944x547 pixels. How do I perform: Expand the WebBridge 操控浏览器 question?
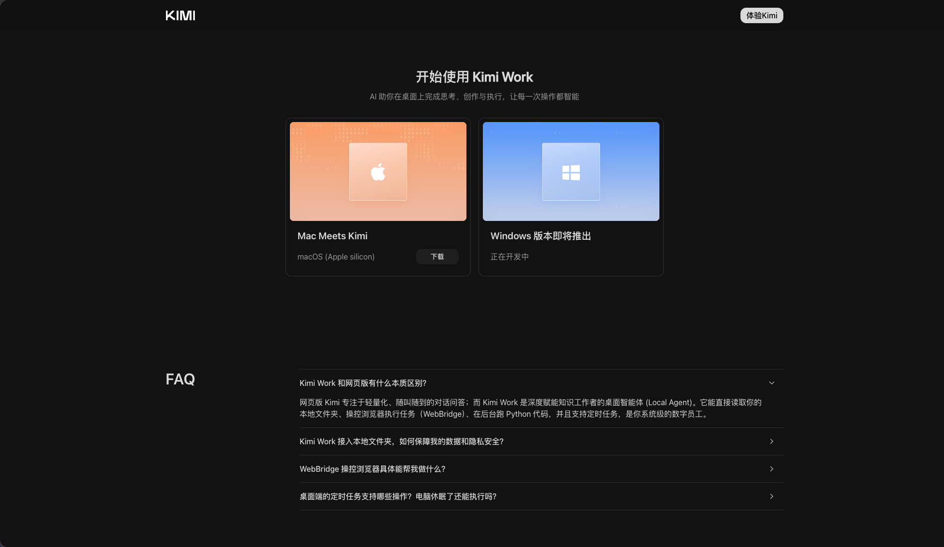coord(541,469)
